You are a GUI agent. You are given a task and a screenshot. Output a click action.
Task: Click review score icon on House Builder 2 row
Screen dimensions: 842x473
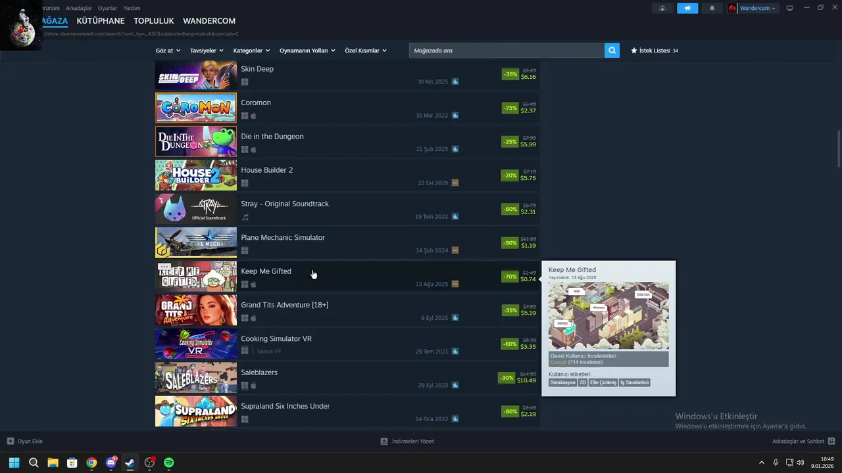point(455,183)
